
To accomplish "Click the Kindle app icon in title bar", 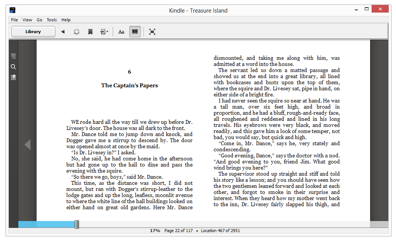I will click(12, 10).
